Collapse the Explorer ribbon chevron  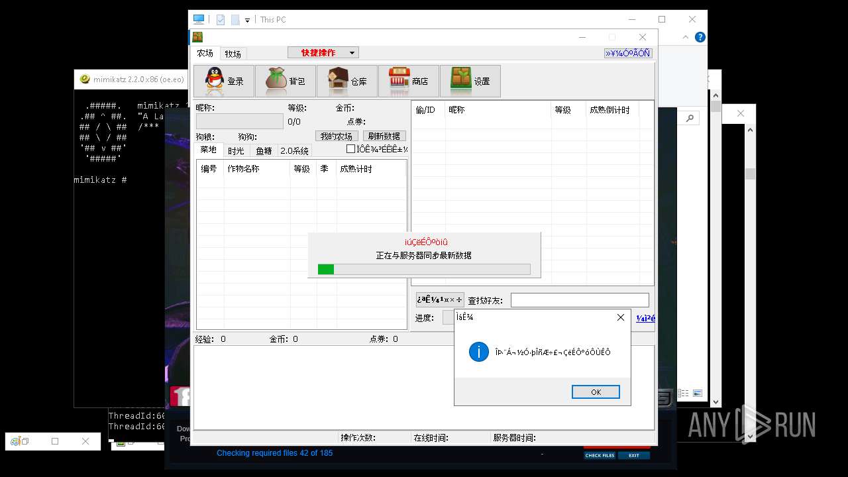pos(685,38)
